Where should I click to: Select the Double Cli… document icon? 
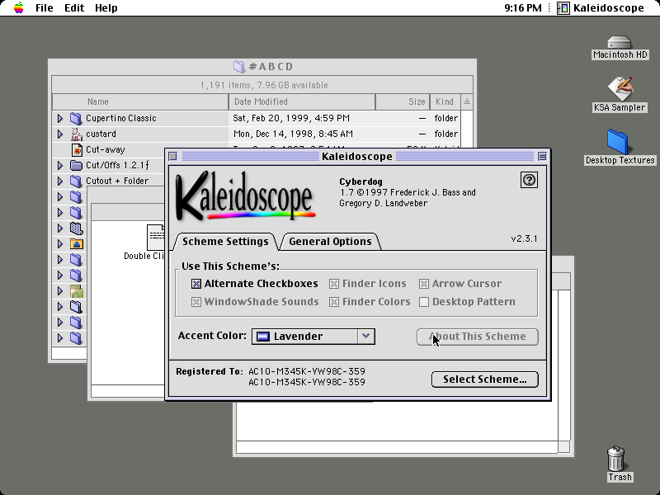click(x=156, y=238)
